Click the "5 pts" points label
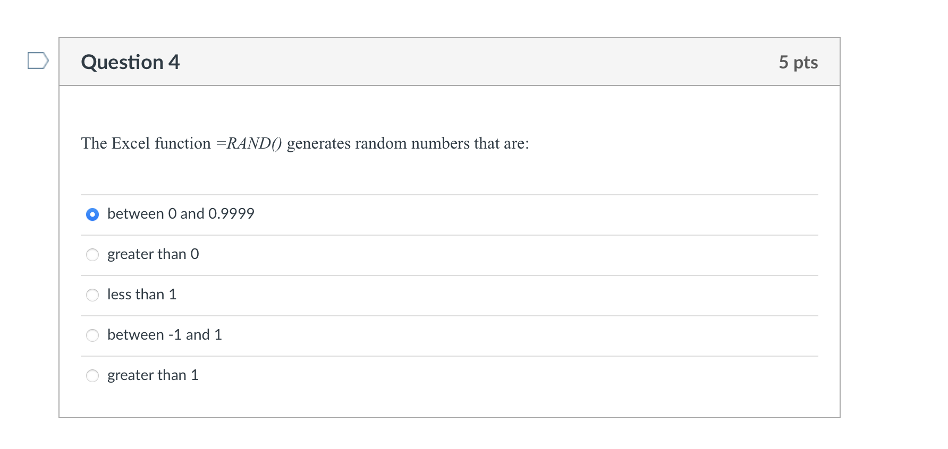The image size is (948, 449). click(x=798, y=62)
